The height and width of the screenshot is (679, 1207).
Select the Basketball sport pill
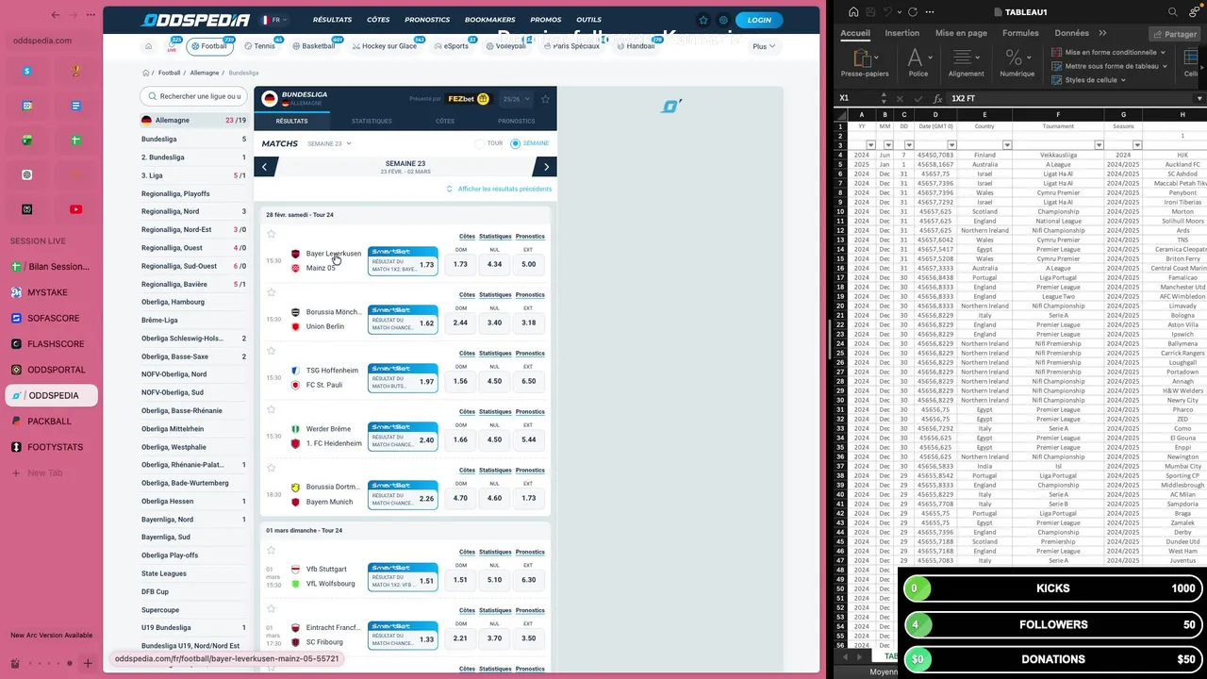pos(313,46)
